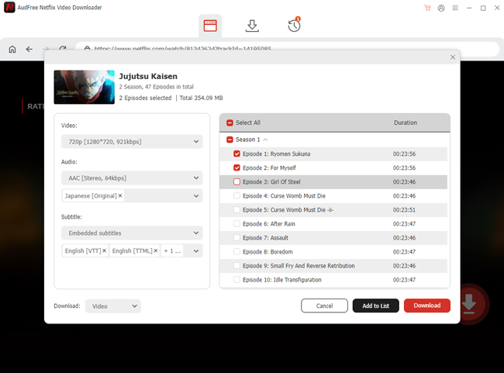504x373 pixels.
Task: Click the Duration column header
Action: (406, 123)
